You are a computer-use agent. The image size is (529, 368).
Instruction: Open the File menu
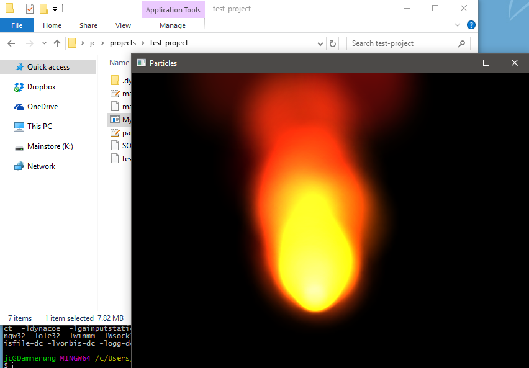pos(17,25)
